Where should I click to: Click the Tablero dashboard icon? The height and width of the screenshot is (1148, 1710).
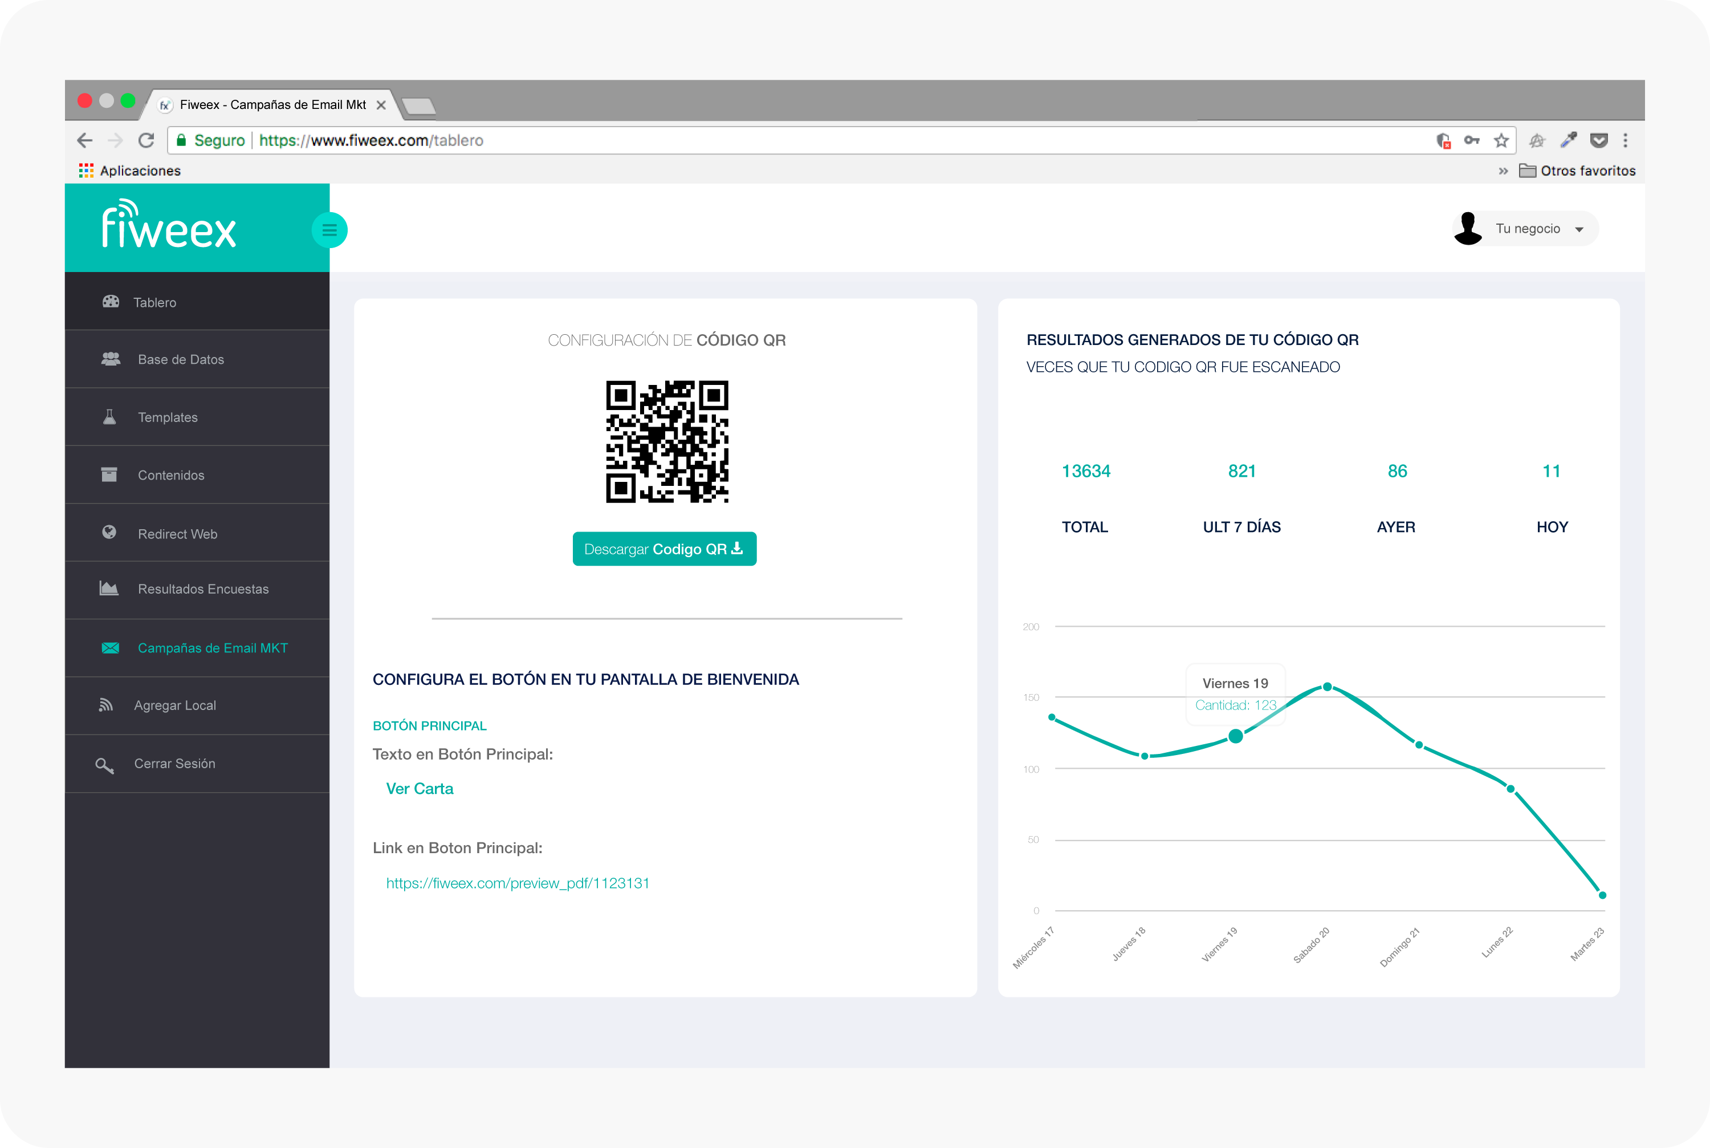(111, 302)
